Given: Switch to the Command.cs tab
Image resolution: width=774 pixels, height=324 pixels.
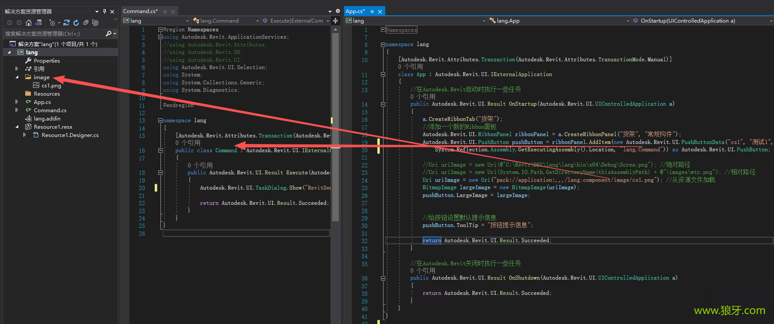Looking at the screenshot, I should tap(140, 11).
